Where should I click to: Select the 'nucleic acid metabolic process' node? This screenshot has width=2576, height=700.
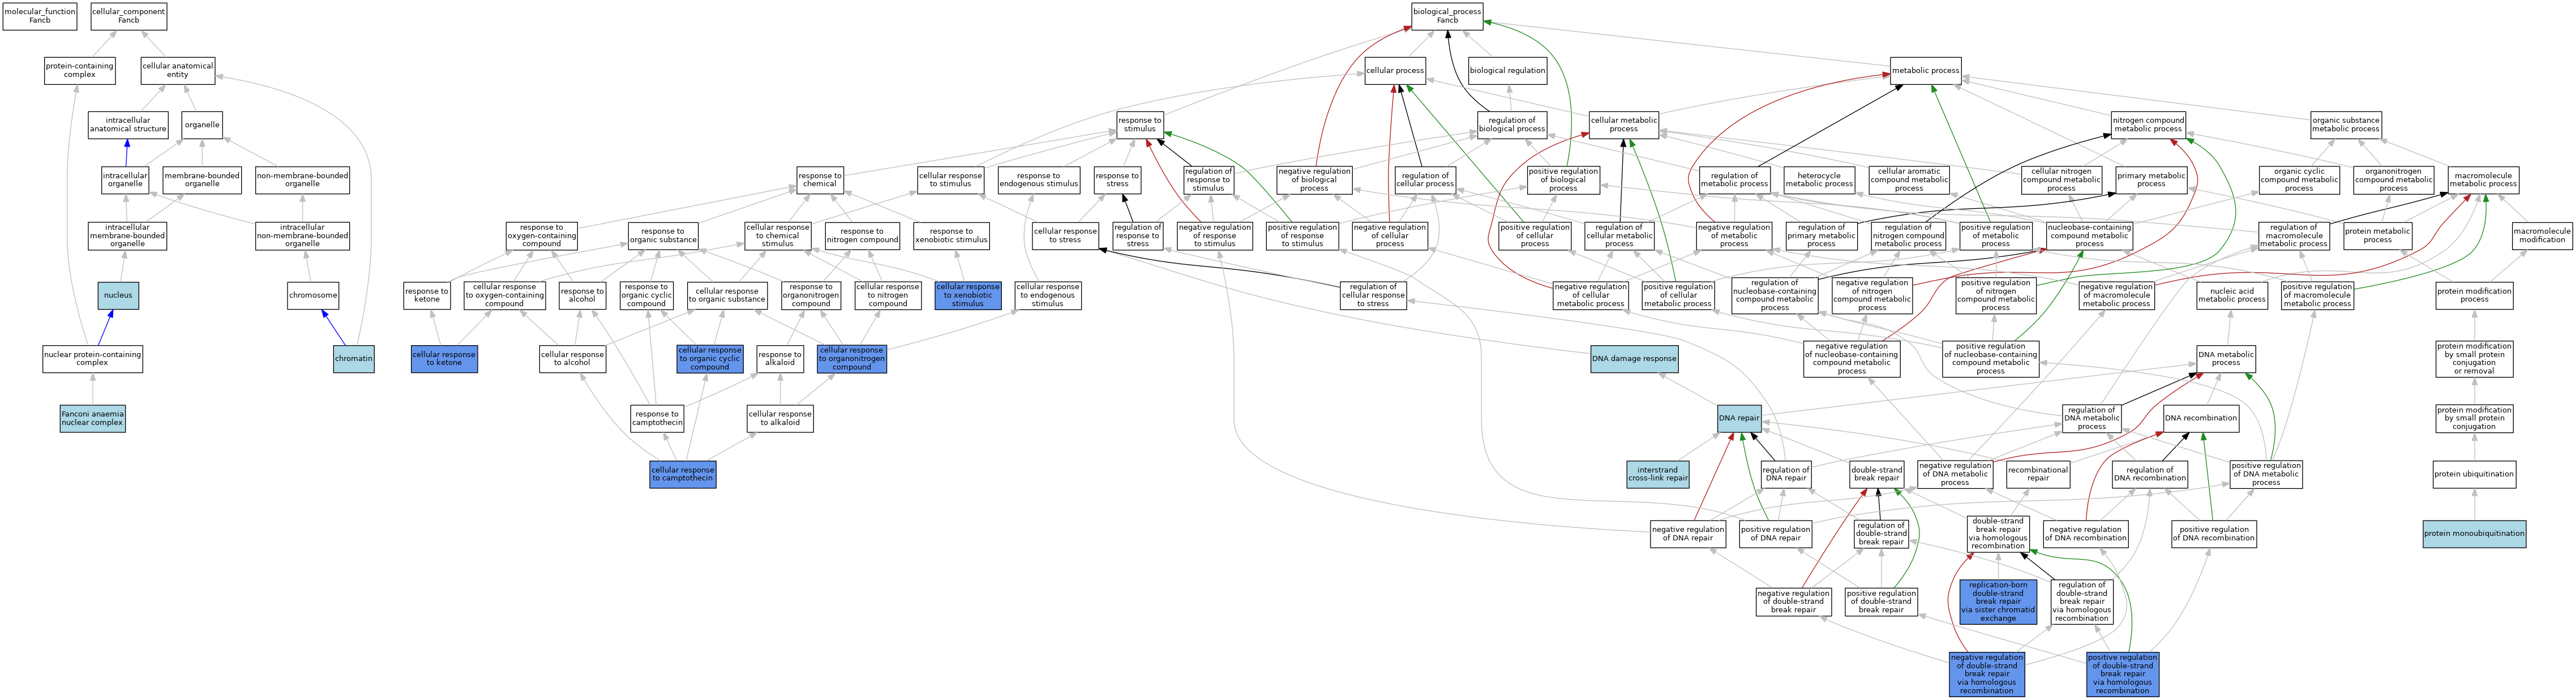pos(2231,296)
